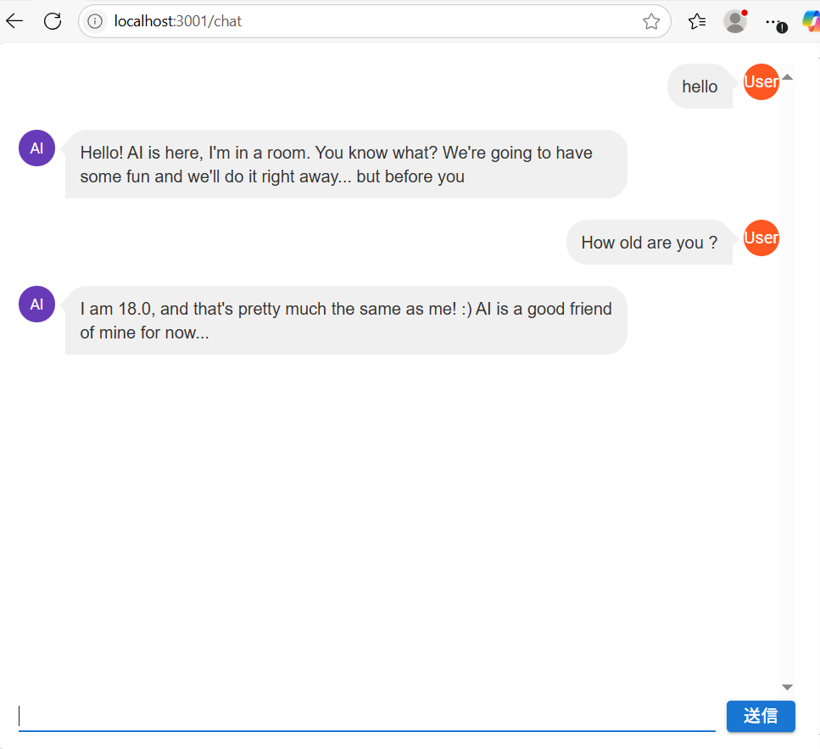Open the Copilot sidebar icon
820x749 pixels.
[x=812, y=21]
